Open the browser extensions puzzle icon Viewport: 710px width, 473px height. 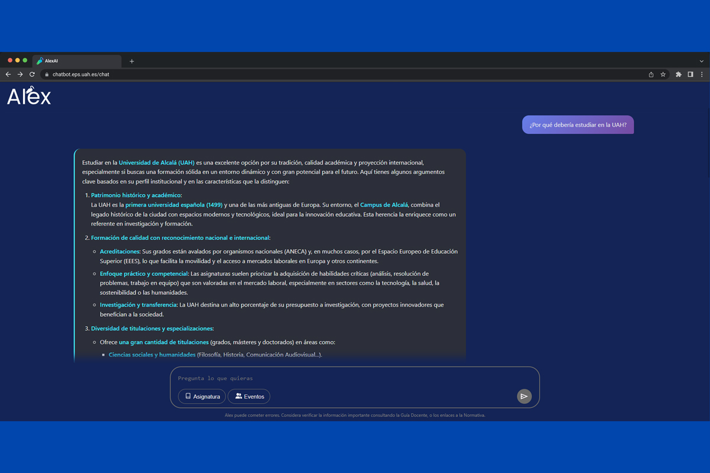click(679, 75)
